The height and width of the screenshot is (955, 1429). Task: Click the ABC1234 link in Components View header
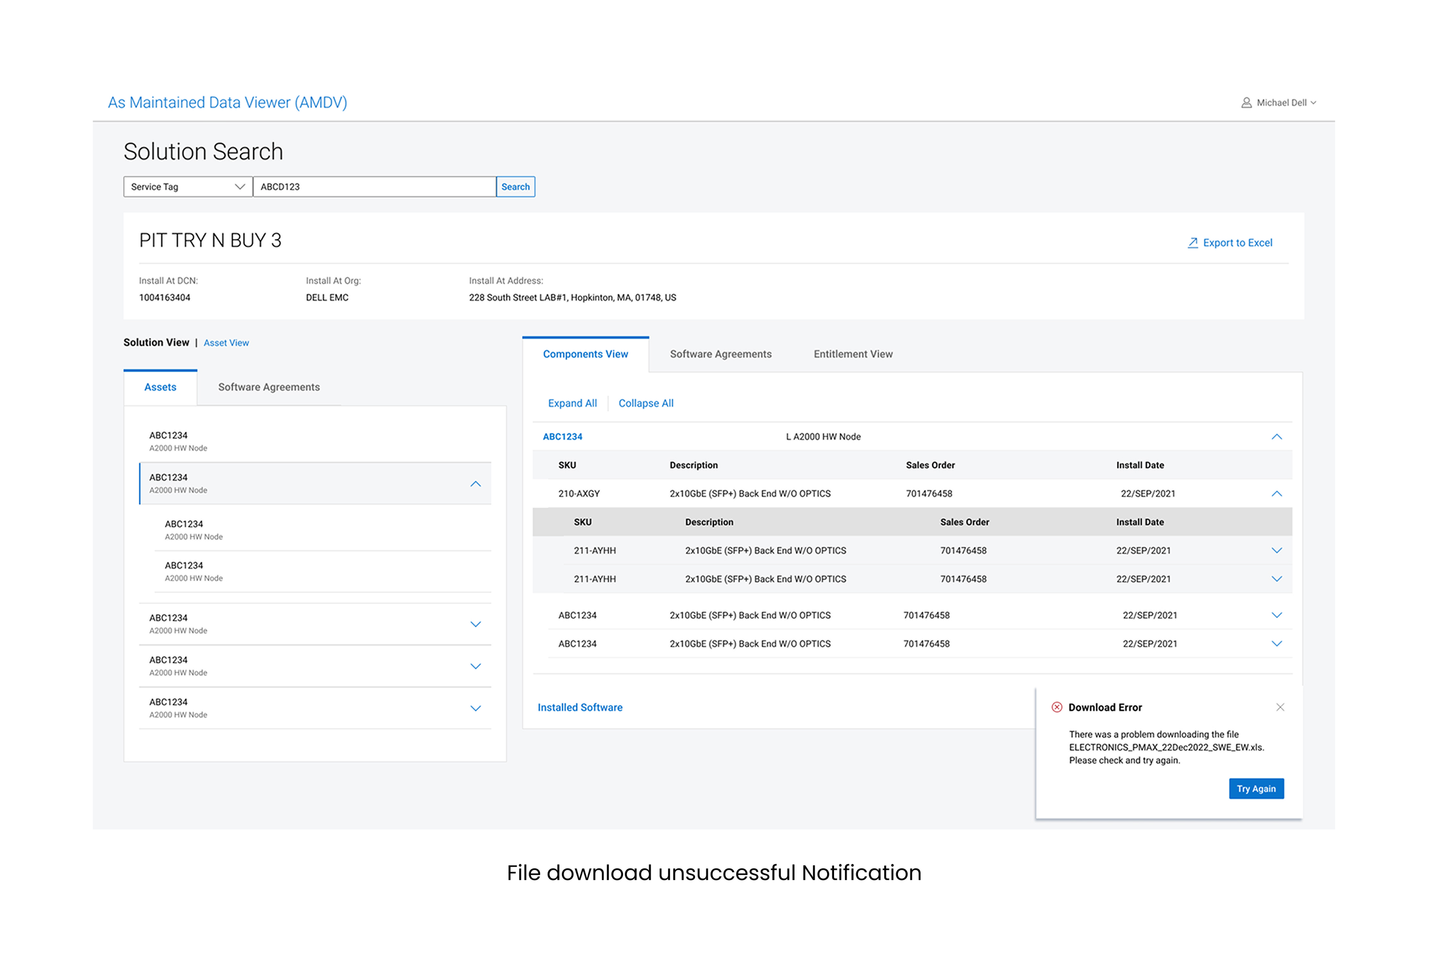[x=562, y=437]
